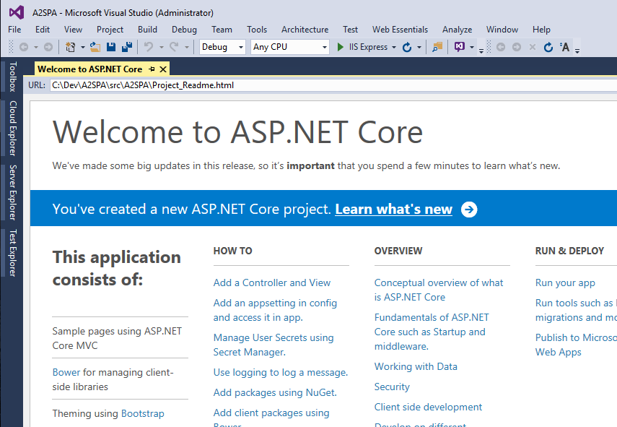Click the web browser Refresh page icon
The image size is (617, 427).
coord(548,47)
